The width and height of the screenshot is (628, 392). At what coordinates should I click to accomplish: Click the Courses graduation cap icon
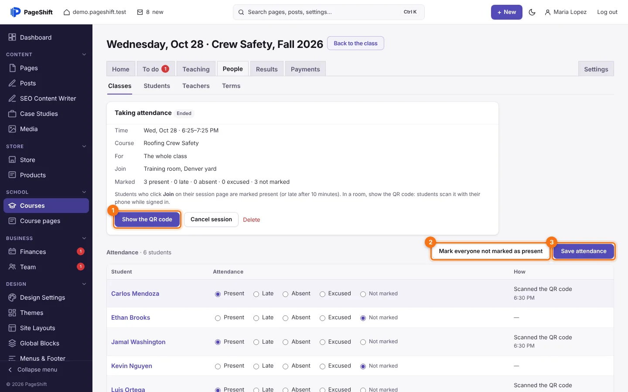pos(12,206)
